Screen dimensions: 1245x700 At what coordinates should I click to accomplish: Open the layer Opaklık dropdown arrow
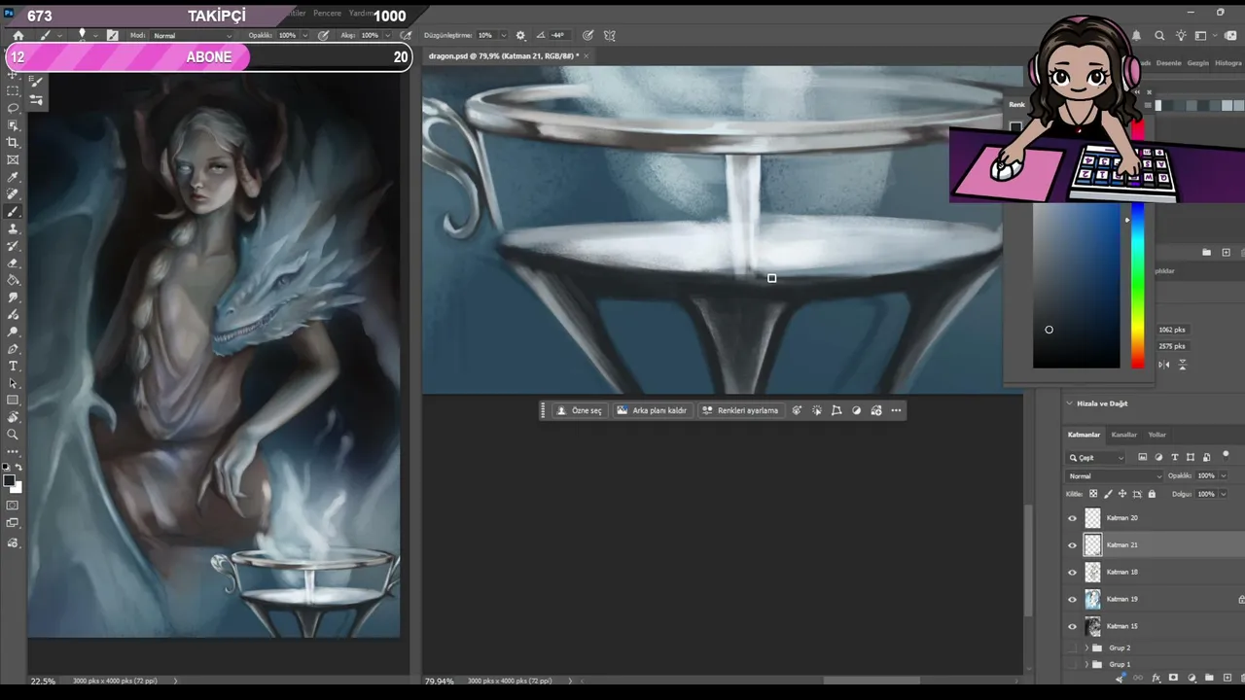pos(1223,476)
